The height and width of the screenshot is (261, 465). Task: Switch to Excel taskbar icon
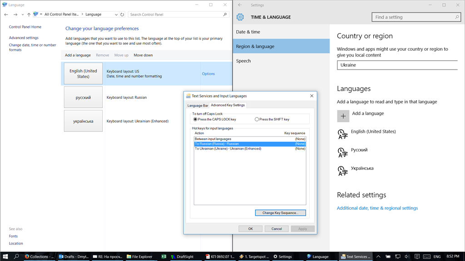pos(163,256)
